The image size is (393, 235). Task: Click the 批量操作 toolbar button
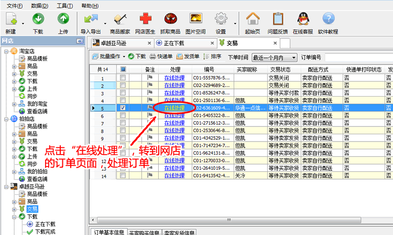[106, 57]
